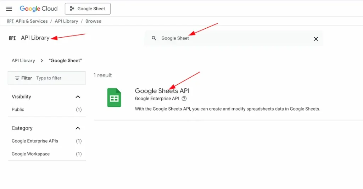The width and height of the screenshot is (363, 189).
Task: Filter by Google Enterprise APIs category
Action: tap(35, 141)
